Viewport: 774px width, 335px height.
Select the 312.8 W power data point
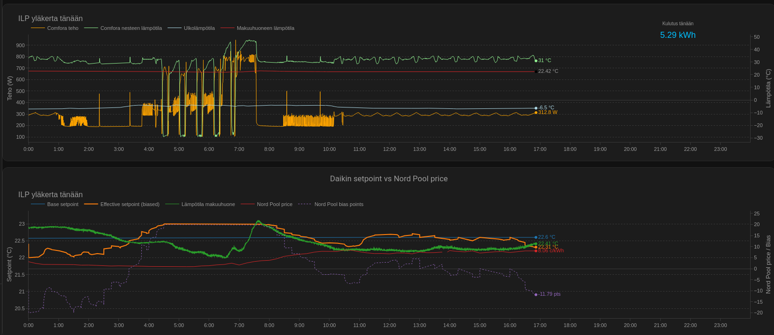click(536, 113)
